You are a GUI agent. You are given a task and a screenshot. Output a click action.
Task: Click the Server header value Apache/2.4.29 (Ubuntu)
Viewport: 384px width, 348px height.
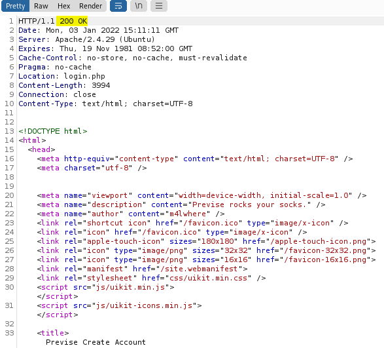pyautogui.click(x=105, y=39)
